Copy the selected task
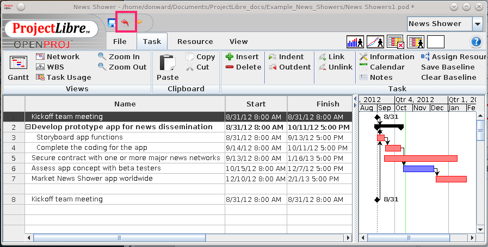Screen dimensions: 488x247 tap(201, 56)
